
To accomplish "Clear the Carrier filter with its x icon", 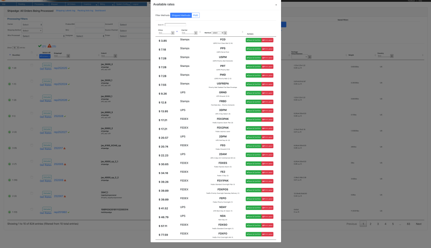I will tap(196, 33).
